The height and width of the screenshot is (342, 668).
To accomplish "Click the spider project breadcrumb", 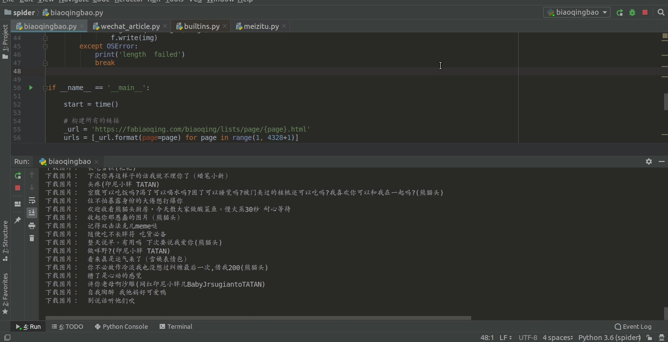I will pos(20,13).
